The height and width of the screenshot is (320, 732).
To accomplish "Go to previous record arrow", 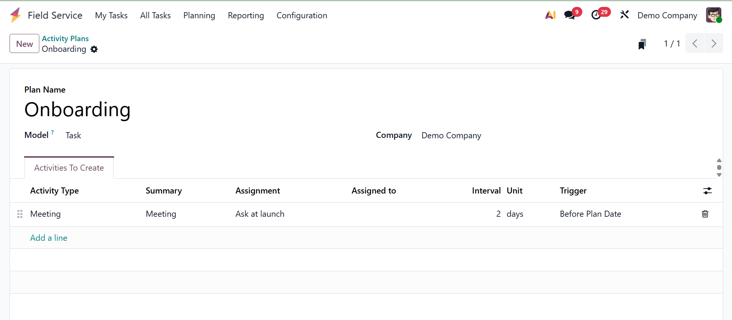I will coord(695,43).
